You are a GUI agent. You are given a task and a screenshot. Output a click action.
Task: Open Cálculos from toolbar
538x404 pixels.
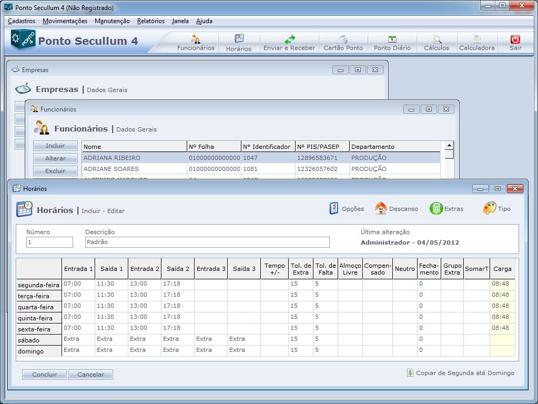tap(437, 43)
